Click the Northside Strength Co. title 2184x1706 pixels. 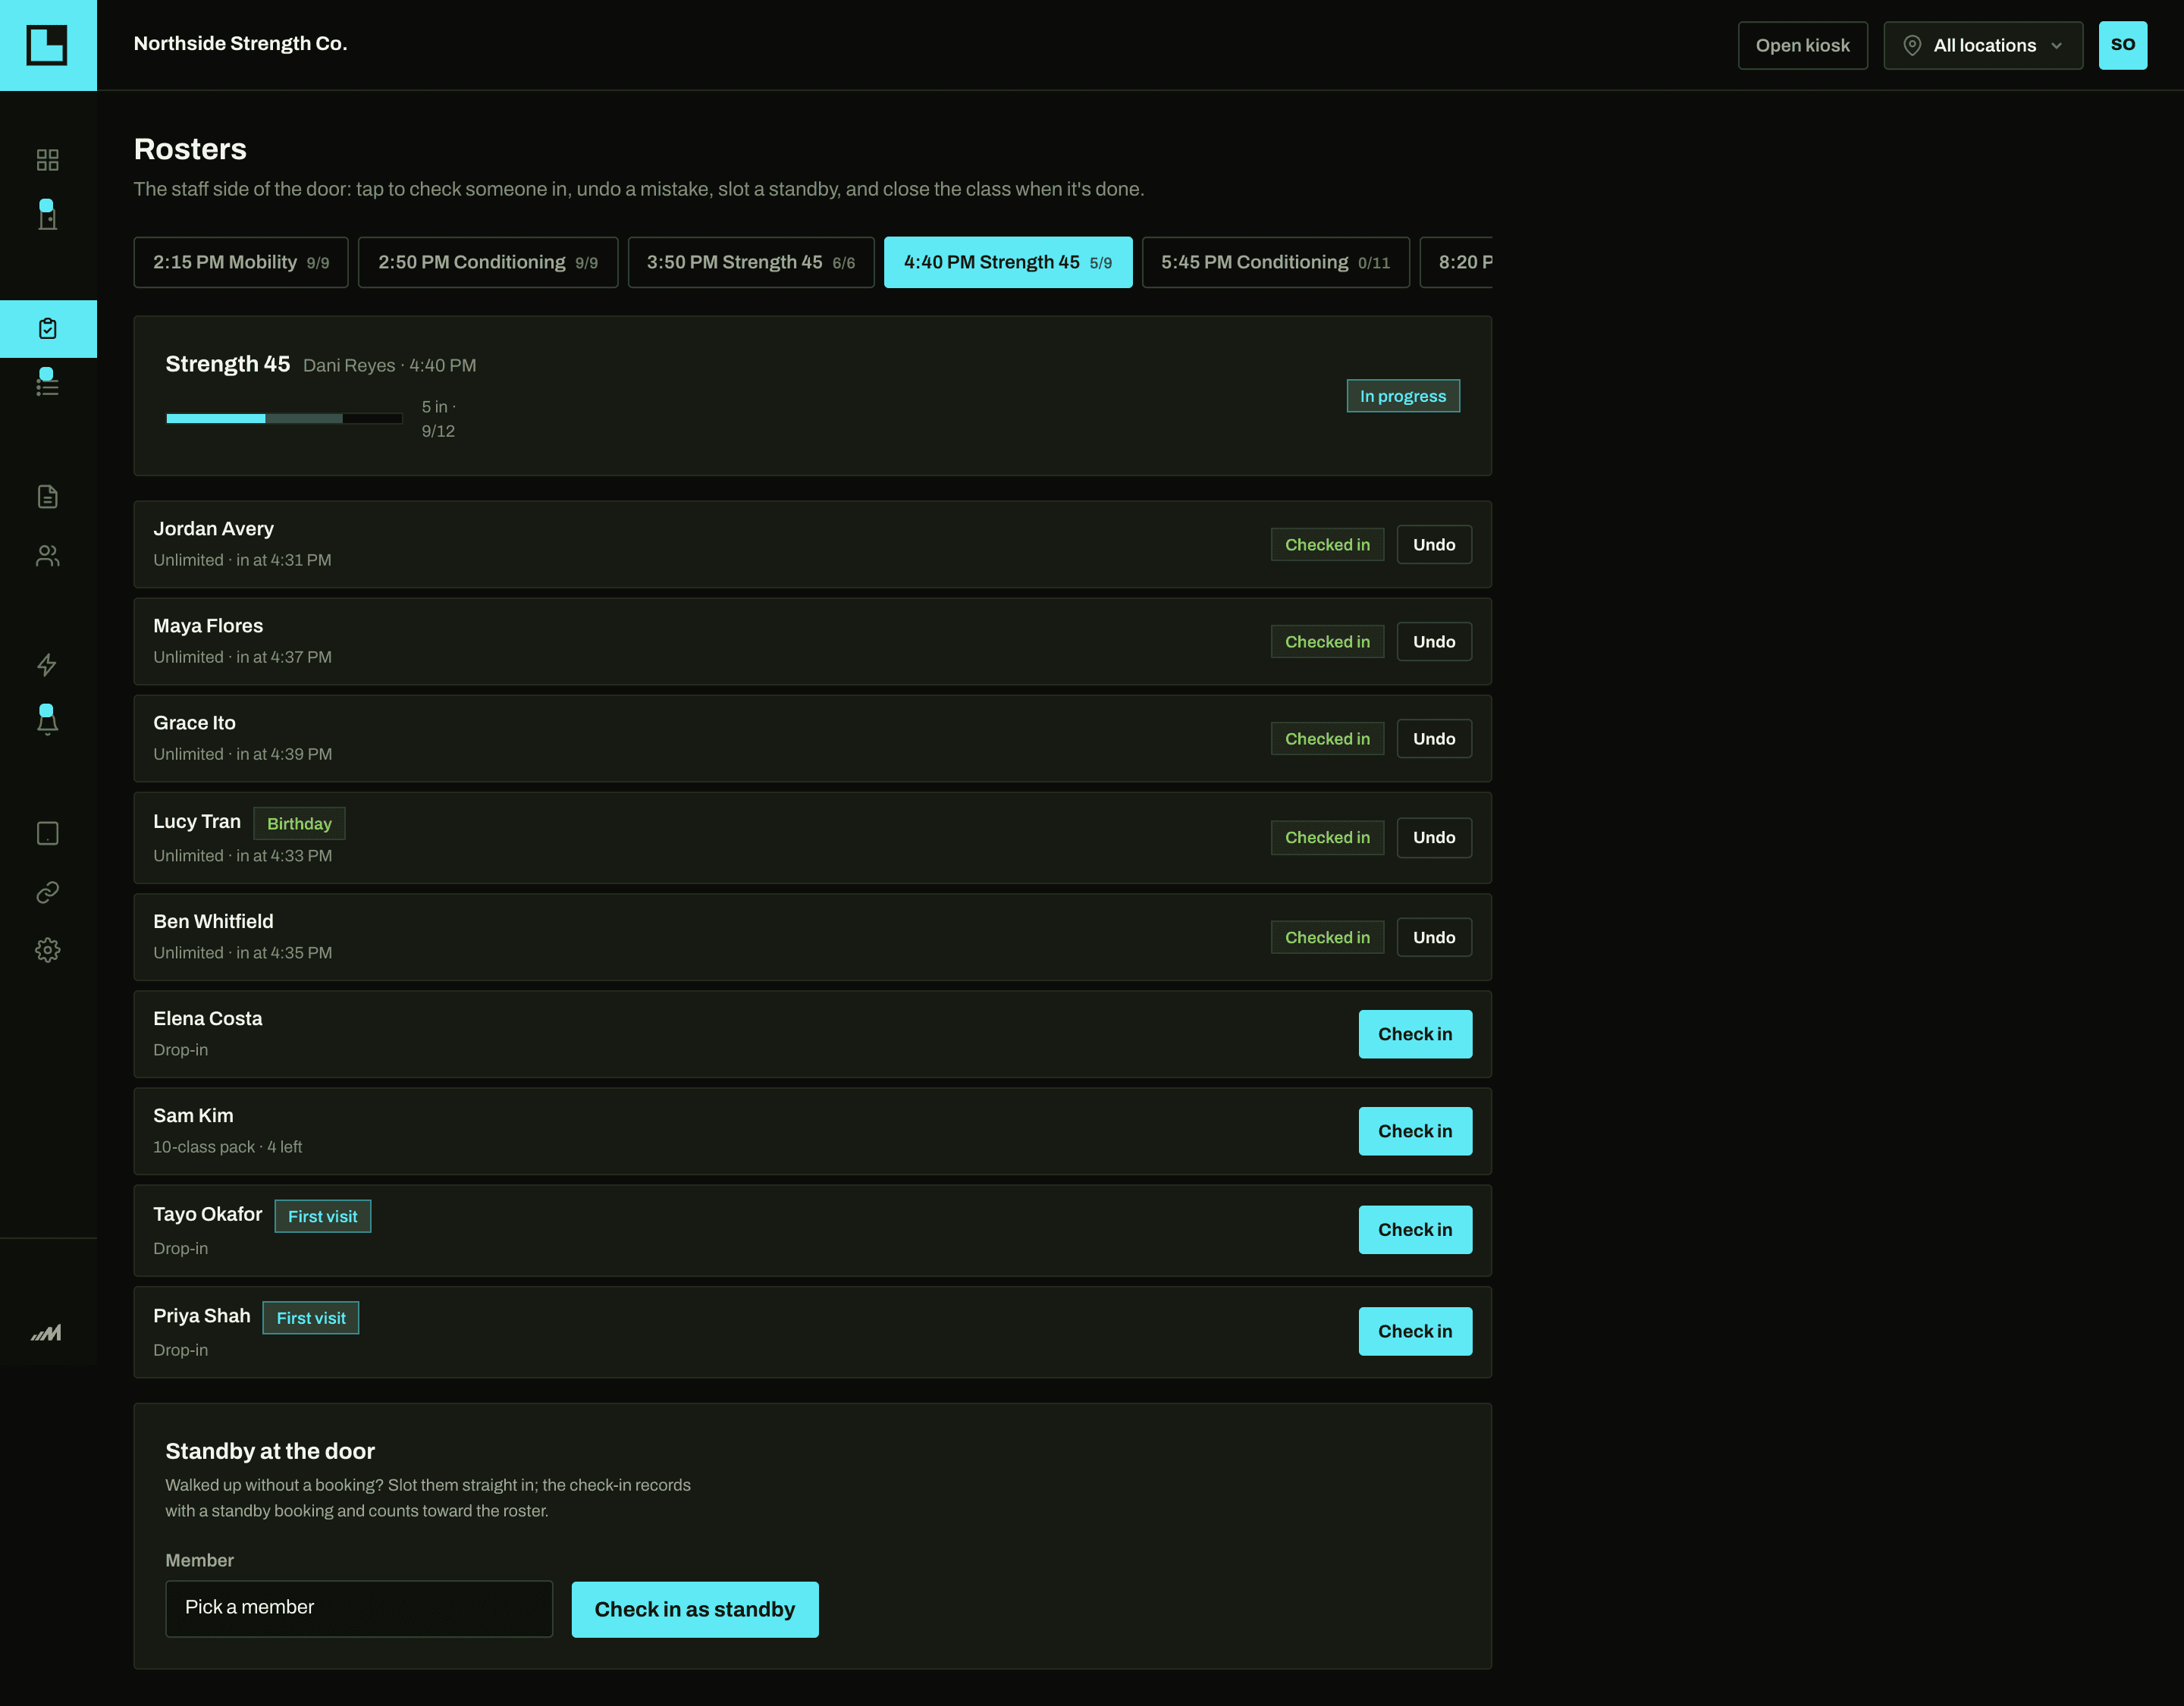(240, 43)
